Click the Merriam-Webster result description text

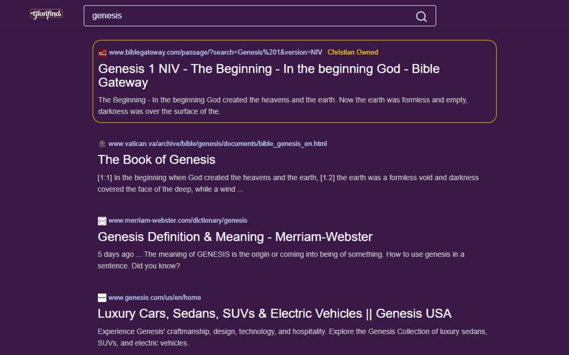(280, 260)
